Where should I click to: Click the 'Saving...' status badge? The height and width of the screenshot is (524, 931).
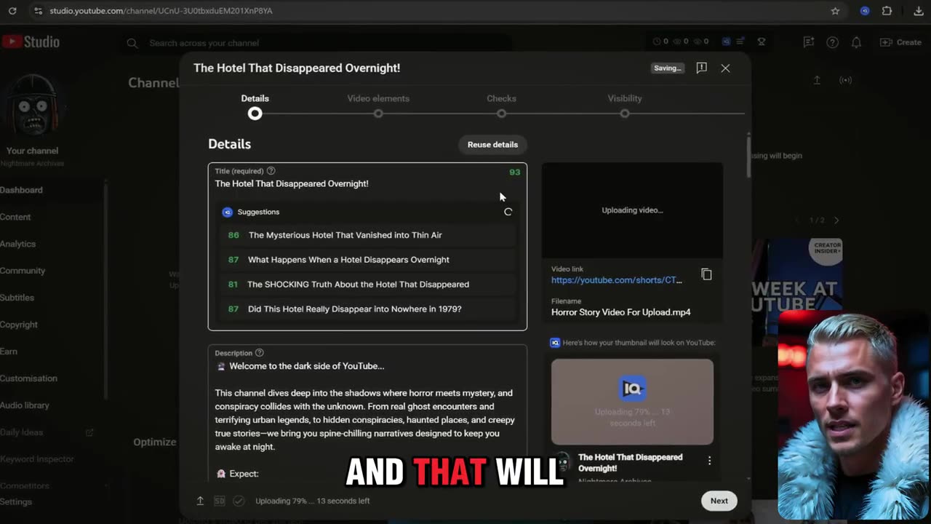point(667,68)
